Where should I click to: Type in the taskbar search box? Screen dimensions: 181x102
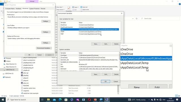pos(23,99)
